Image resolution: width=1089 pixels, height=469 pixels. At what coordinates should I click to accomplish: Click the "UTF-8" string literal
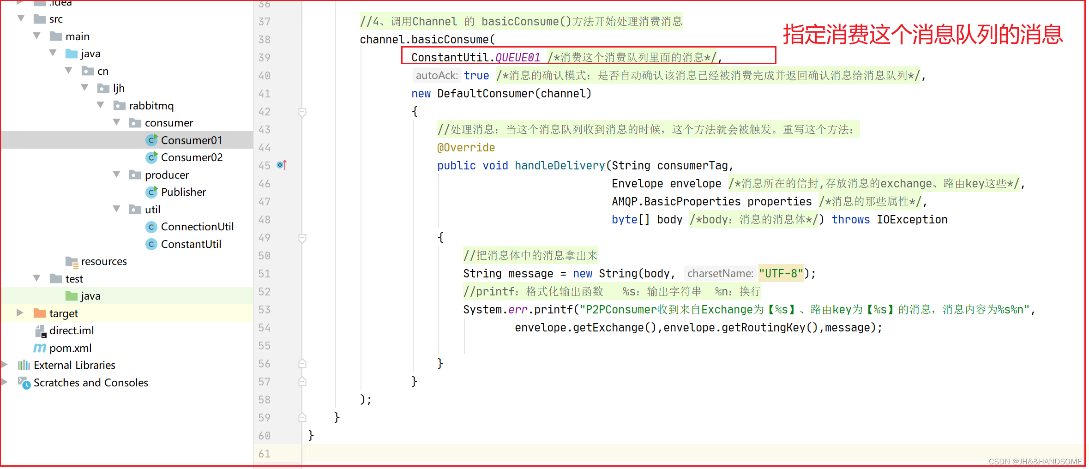(x=781, y=273)
